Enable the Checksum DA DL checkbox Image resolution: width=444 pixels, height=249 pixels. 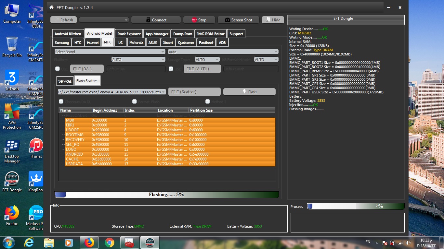[61, 101]
